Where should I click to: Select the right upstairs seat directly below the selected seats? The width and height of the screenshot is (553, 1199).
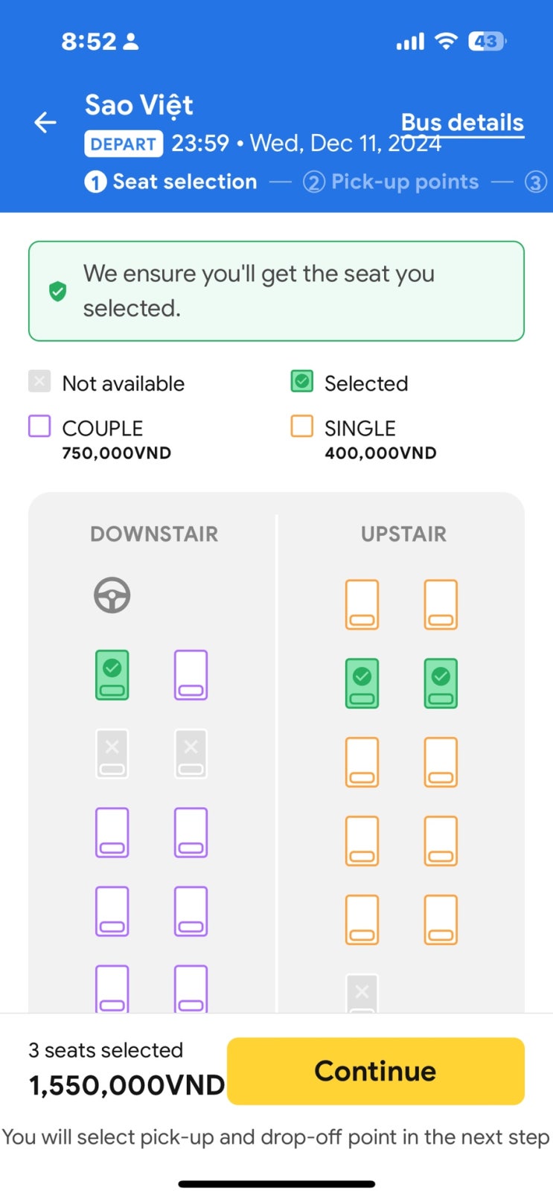click(441, 762)
